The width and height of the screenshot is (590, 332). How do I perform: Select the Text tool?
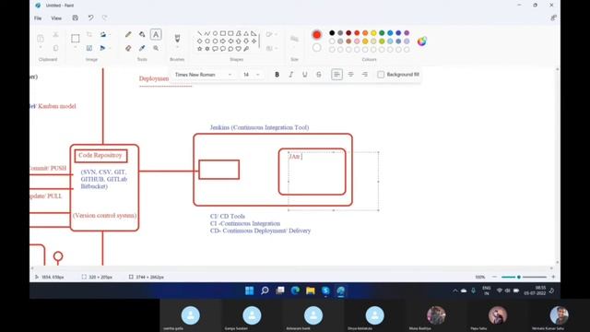[x=156, y=35]
